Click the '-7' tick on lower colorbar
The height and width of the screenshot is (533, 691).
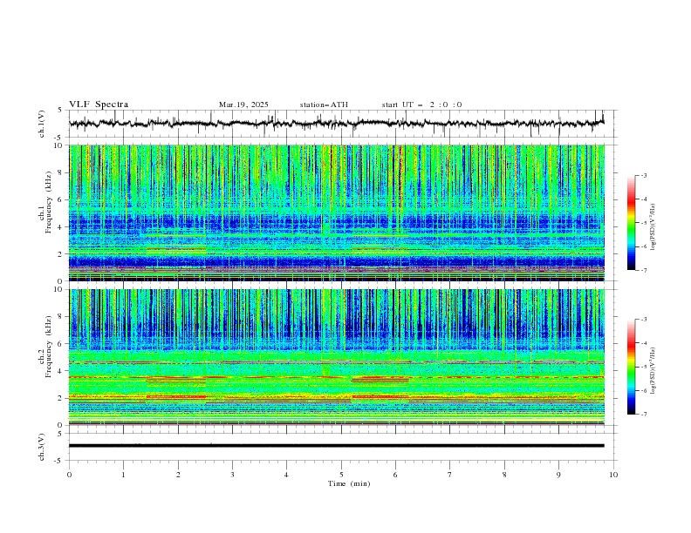(644, 414)
